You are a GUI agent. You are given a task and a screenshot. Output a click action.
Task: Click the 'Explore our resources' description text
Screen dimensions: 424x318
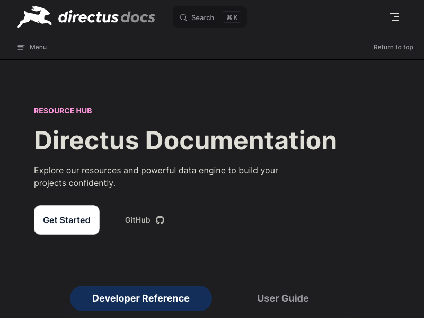[x=156, y=177]
